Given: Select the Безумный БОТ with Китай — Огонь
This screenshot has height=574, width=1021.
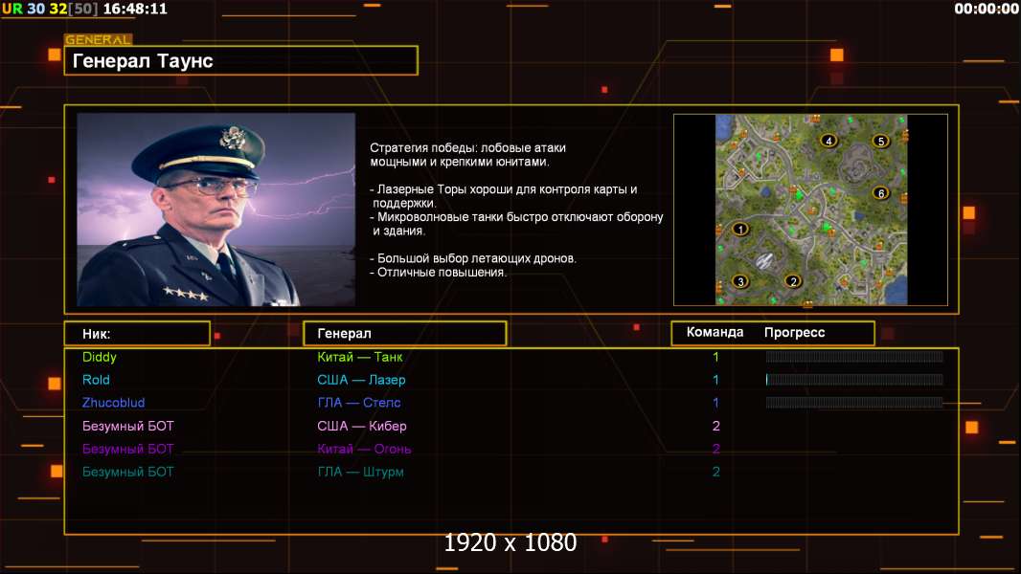Looking at the screenshot, I should [x=127, y=449].
